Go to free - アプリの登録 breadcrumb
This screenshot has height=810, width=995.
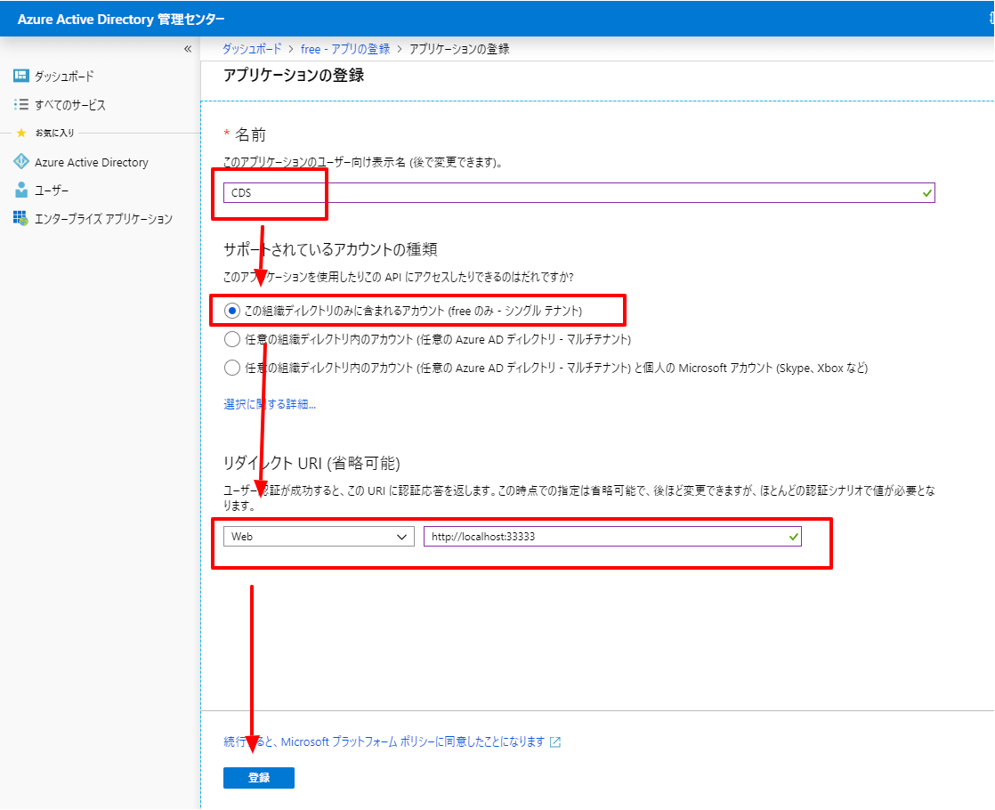click(345, 49)
